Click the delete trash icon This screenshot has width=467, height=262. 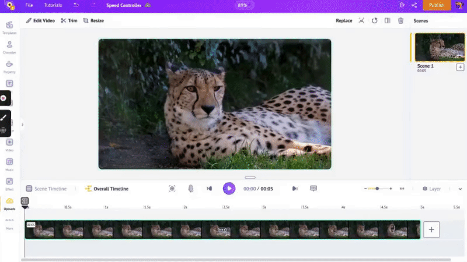pos(400,21)
